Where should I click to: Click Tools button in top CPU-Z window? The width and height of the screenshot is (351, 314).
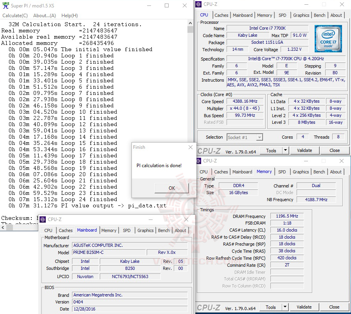[271, 151]
